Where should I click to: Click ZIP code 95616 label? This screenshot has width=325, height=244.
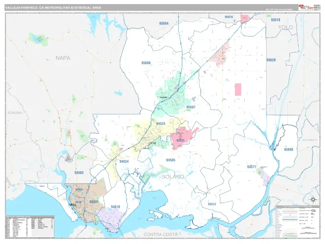pos(229,17)
